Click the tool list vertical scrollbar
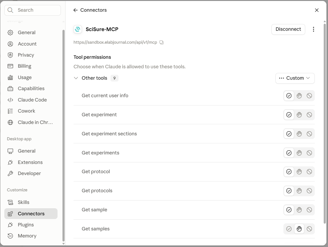328x247 pixels. (x=325, y=123)
